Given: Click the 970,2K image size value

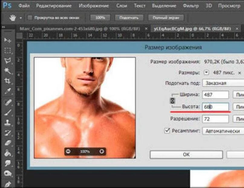Looking at the screenshot, I should (x=211, y=62).
